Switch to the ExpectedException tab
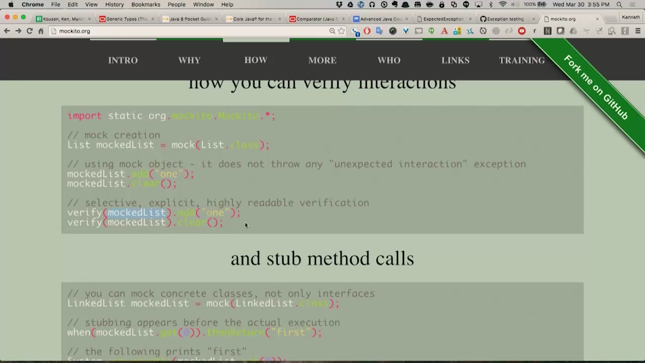Image resolution: width=645 pixels, height=363 pixels. pyautogui.click(x=443, y=19)
